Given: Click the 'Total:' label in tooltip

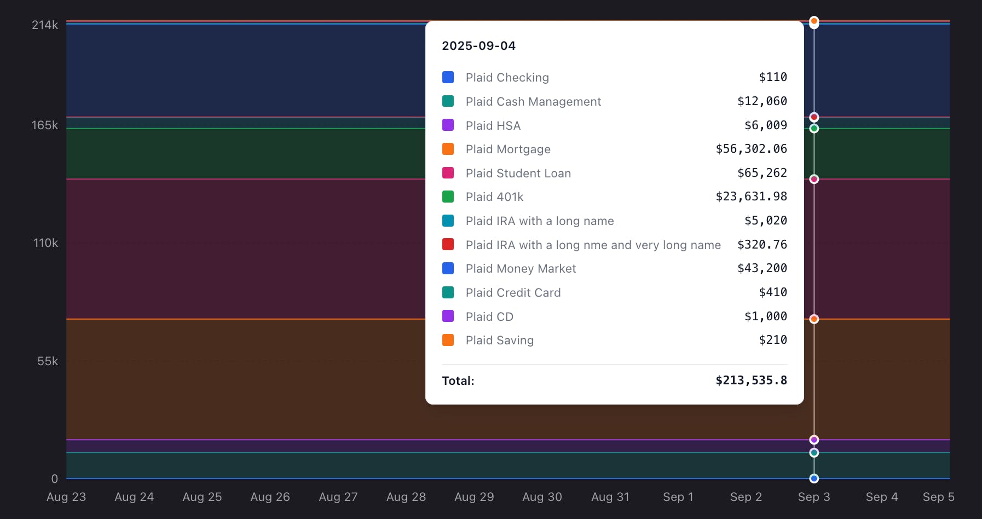Looking at the screenshot, I should coord(458,381).
